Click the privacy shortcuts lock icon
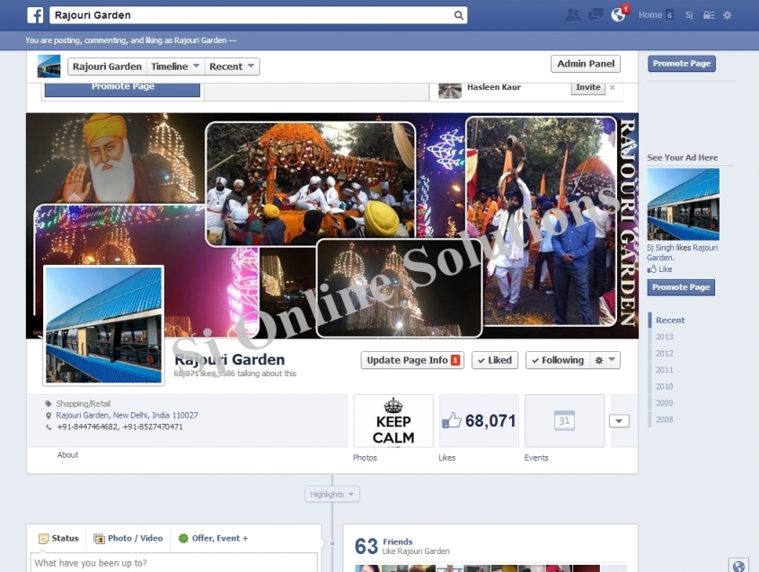The width and height of the screenshot is (759, 572). (x=709, y=15)
